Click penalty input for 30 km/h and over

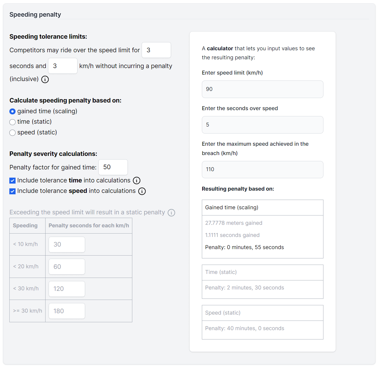(67, 311)
